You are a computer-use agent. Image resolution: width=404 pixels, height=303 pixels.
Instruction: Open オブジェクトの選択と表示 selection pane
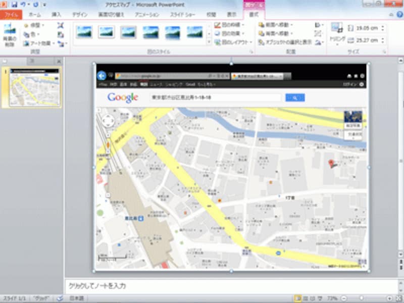tap(285, 42)
